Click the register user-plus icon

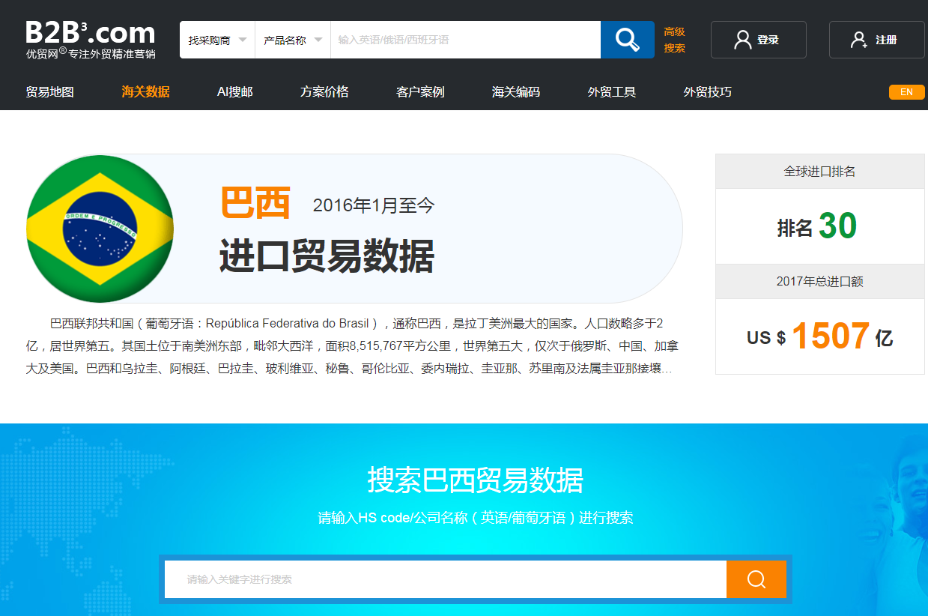pyautogui.click(x=859, y=40)
